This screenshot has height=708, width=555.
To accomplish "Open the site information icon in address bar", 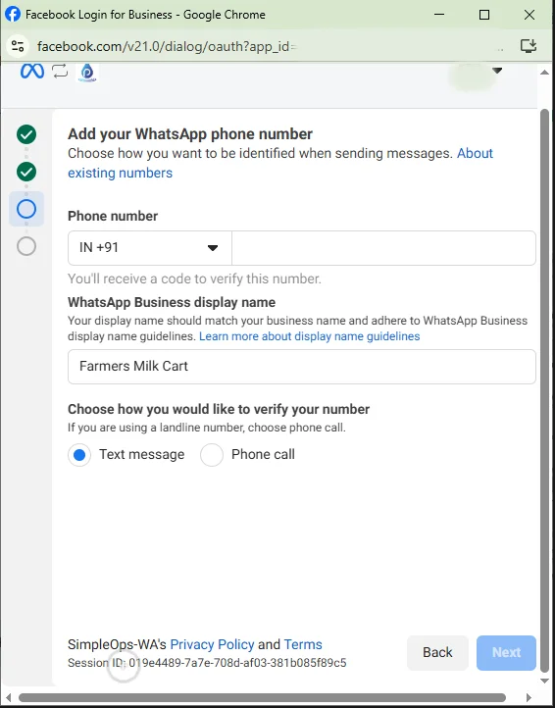I will 18,46.
